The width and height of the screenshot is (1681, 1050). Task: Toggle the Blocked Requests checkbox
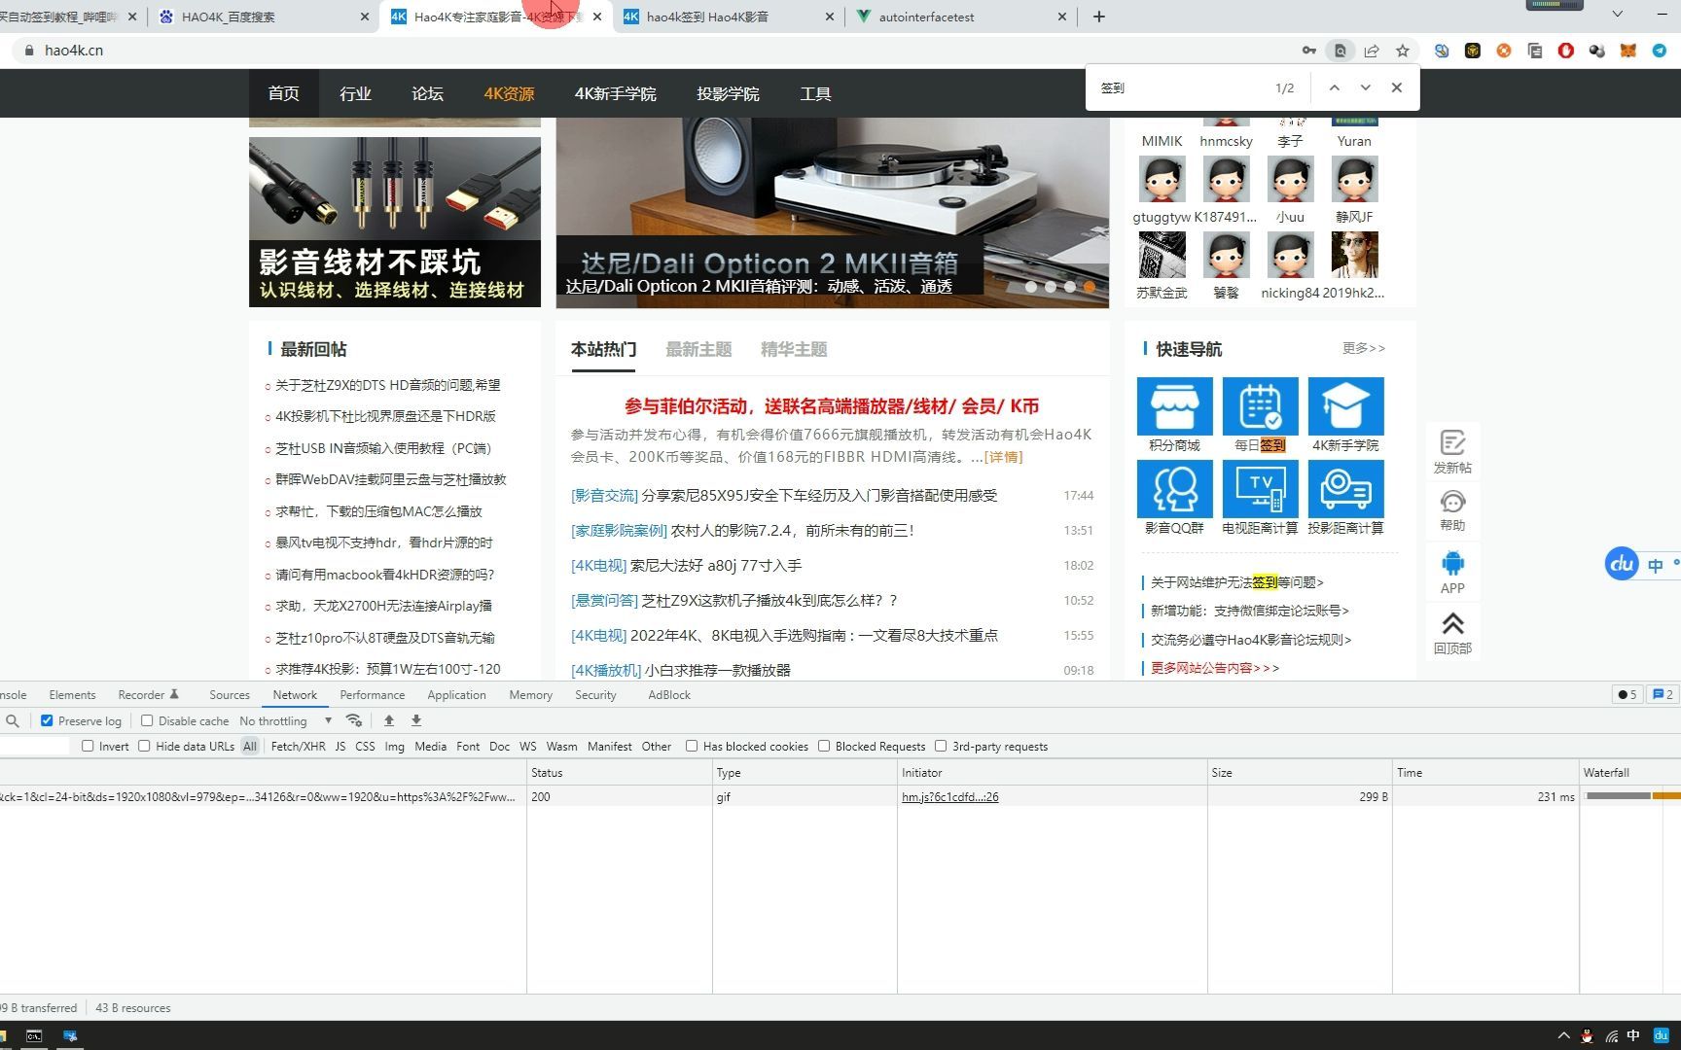coord(824,746)
